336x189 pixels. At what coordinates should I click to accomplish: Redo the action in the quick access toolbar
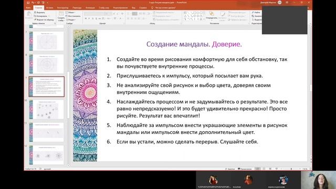tap(38, 3)
